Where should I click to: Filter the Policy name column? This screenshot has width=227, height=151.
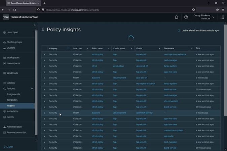109,48
